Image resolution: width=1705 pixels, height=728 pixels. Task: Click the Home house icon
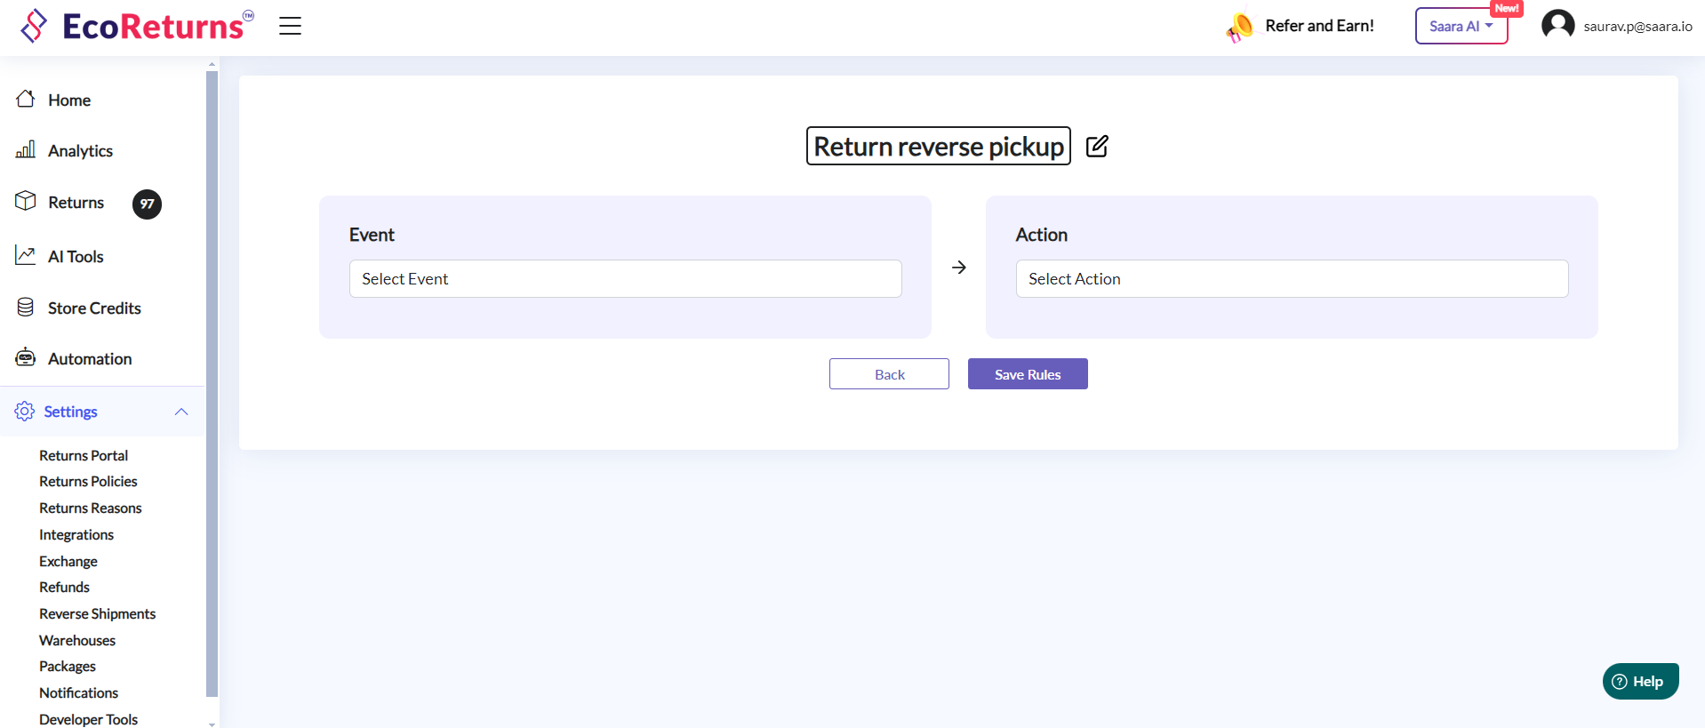(x=26, y=100)
